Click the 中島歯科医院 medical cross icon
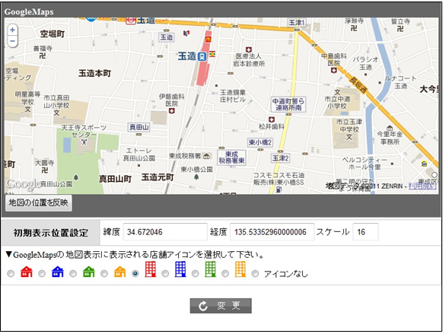 333,70
